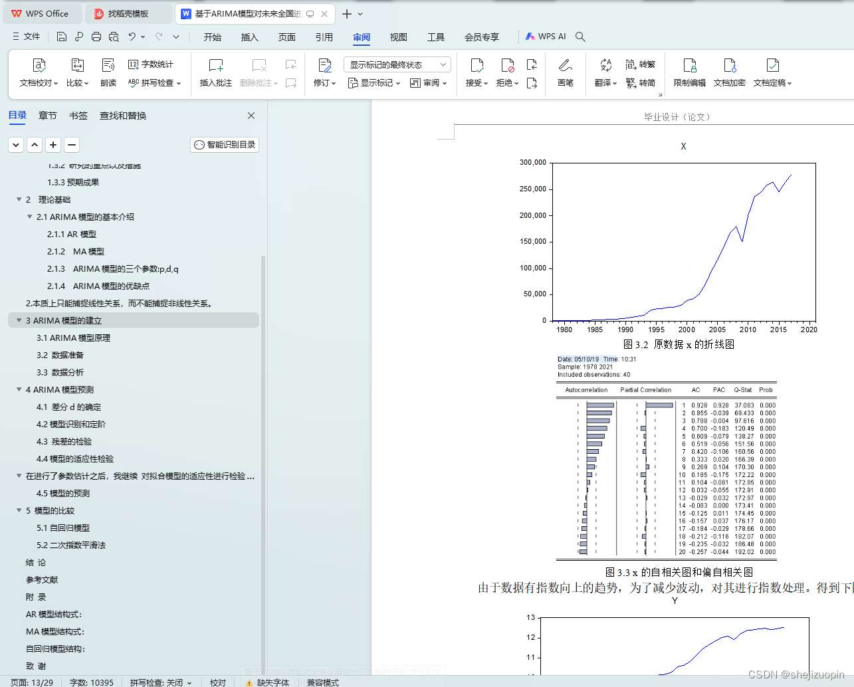Click the 比较 compare documents icon
Viewport: 854px width, 687px height.
(x=78, y=65)
